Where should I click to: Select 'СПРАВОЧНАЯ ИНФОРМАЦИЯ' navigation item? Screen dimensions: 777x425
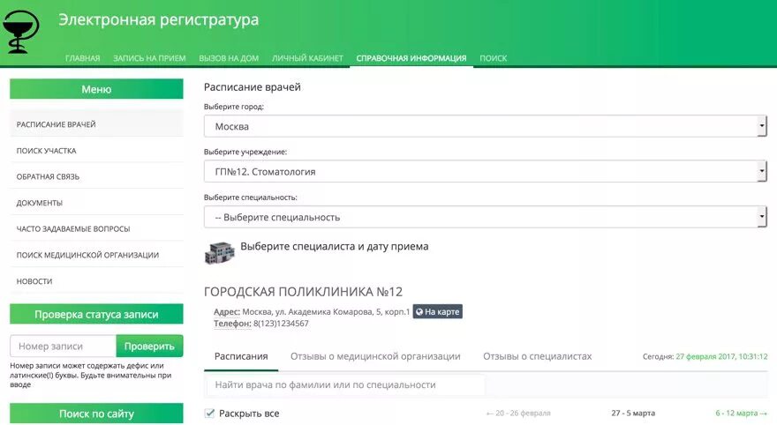pos(411,58)
